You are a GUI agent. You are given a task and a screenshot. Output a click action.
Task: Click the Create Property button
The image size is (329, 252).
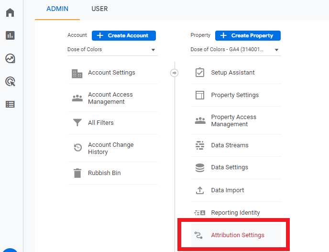248,35
